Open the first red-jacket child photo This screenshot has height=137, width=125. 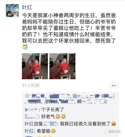(x=35, y=66)
